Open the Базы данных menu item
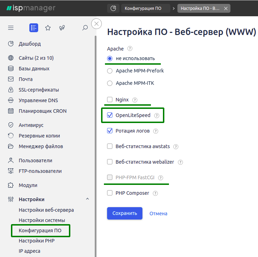 pyautogui.click(x=34, y=69)
